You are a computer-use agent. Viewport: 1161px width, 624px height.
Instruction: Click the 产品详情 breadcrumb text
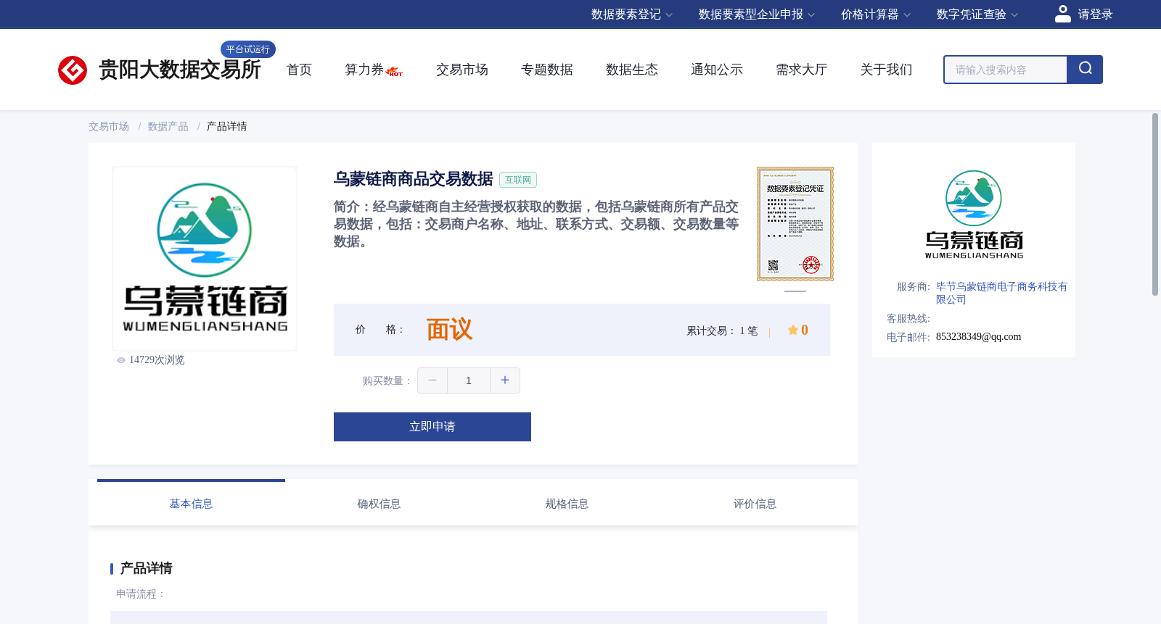(x=226, y=127)
